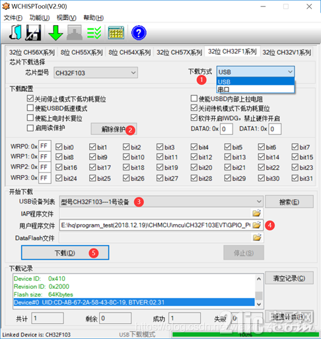Open the 帮助(H) menu

pyautogui.click(x=94, y=18)
